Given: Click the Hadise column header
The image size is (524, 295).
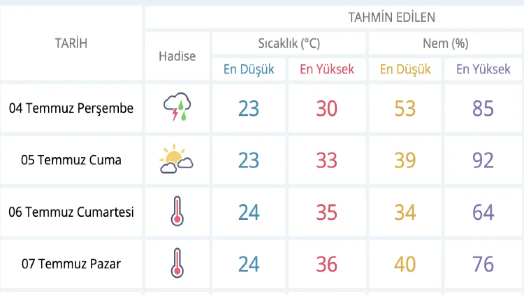Looking at the screenshot, I should [177, 56].
